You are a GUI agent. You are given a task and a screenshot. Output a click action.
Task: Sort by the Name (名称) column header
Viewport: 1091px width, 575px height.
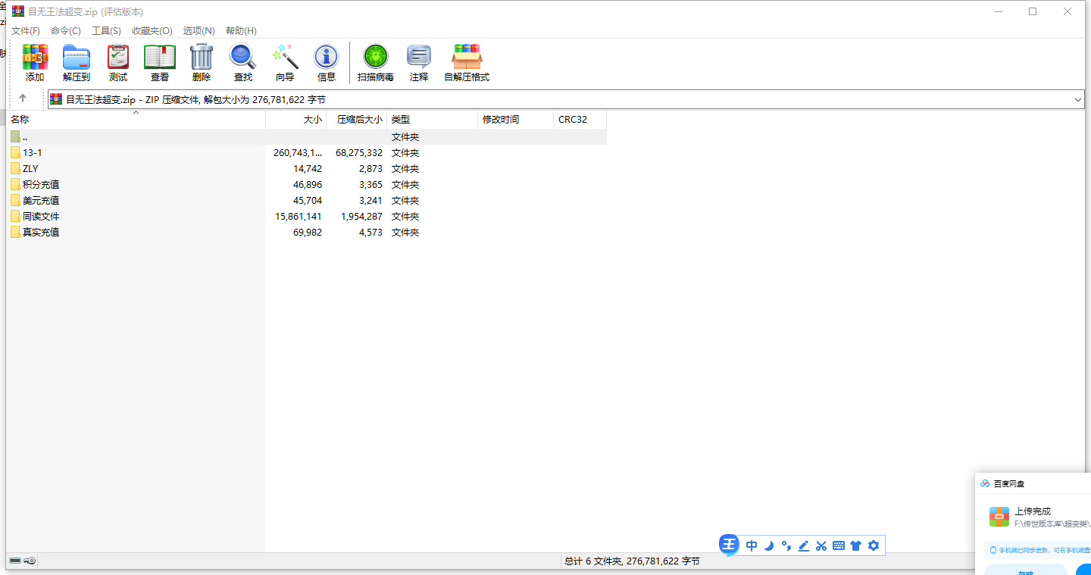(20, 120)
